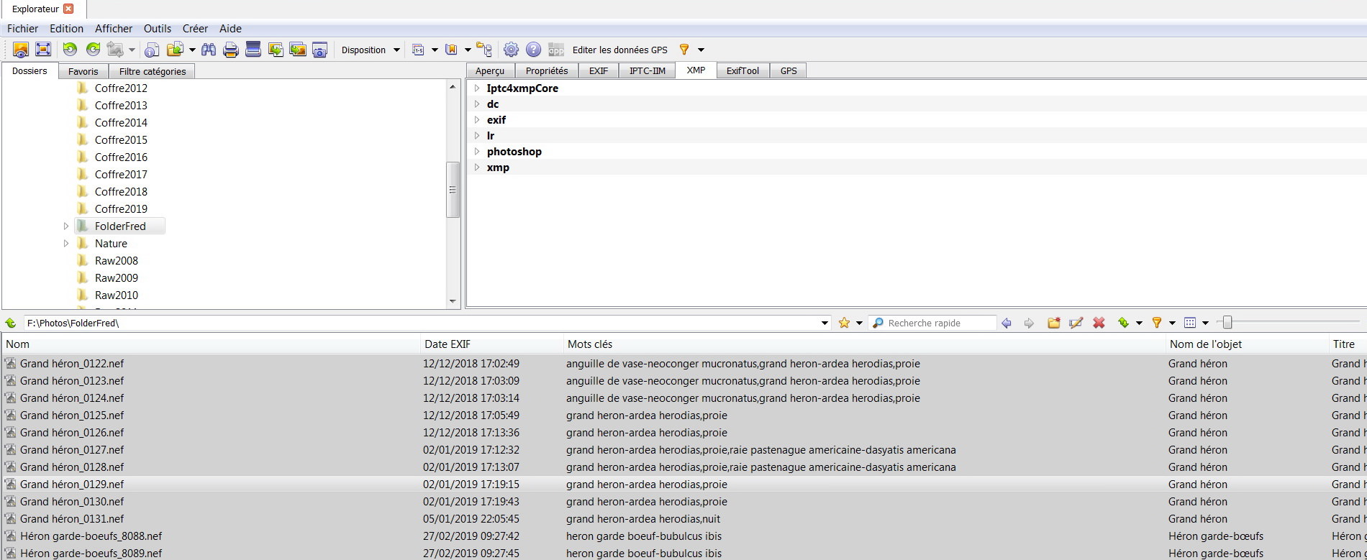Image resolution: width=1367 pixels, height=560 pixels.
Task: Add to favorites using star icon
Action: click(x=844, y=323)
